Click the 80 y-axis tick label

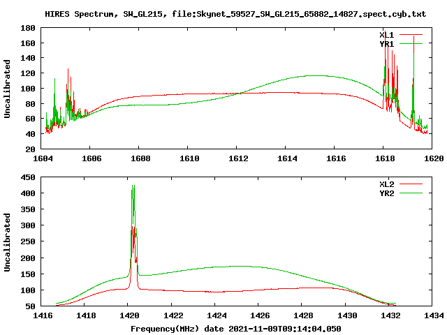point(30,104)
